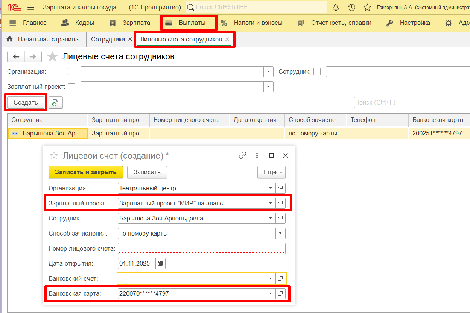This screenshot has height=313, width=470.
Task: Open the history clock icon
Action: (x=351, y=8)
